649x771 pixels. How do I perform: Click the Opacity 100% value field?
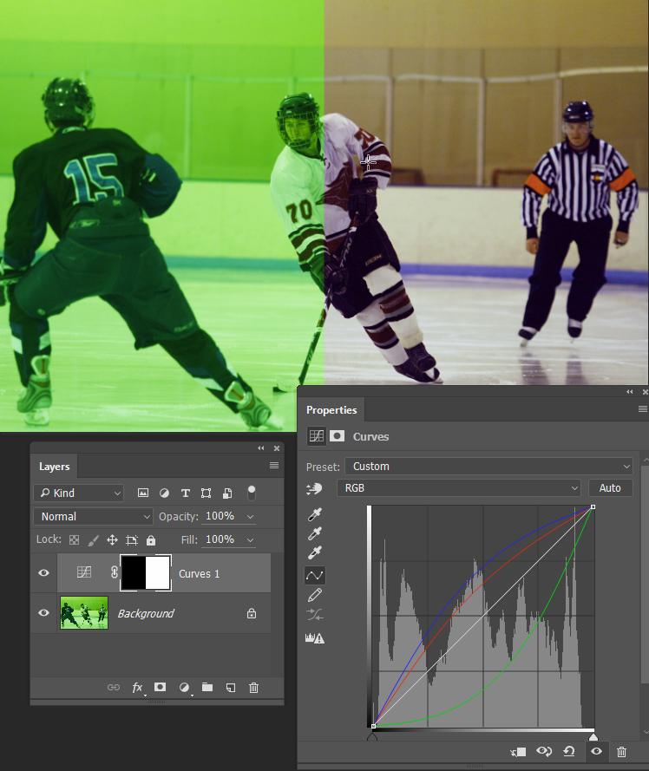tap(220, 516)
